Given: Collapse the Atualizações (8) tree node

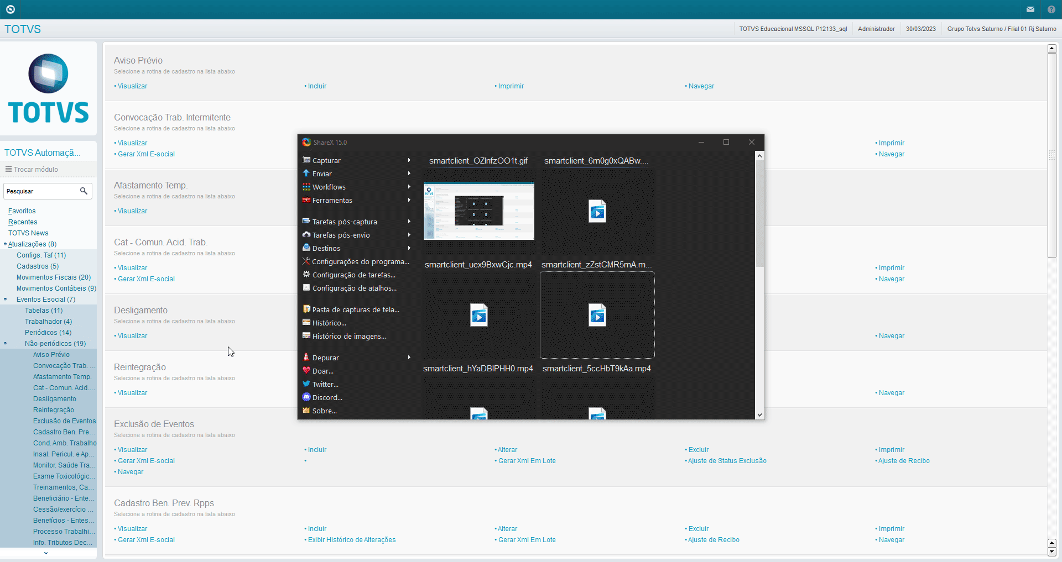Looking at the screenshot, I should pyautogui.click(x=6, y=244).
